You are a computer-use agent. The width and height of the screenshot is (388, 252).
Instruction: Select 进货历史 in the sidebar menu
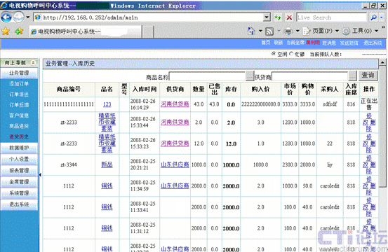click(x=19, y=136)
